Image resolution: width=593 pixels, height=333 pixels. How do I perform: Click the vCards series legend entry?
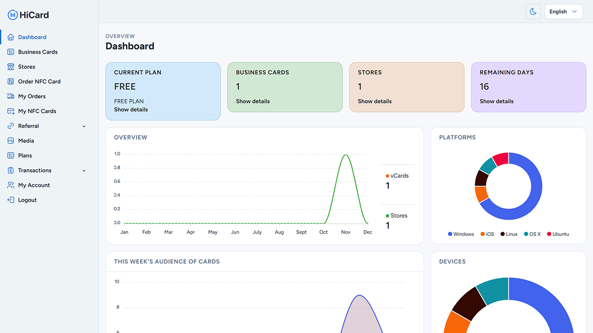click(397, 176)
